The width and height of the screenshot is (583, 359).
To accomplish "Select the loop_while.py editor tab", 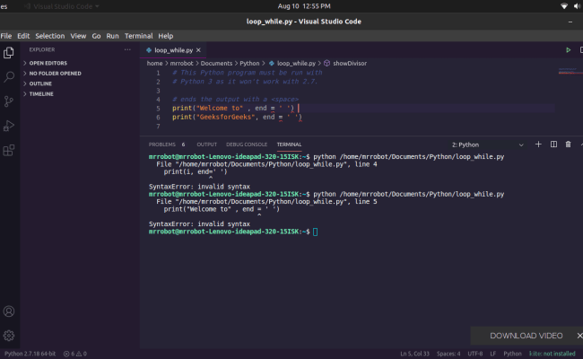I will [173, 50].
